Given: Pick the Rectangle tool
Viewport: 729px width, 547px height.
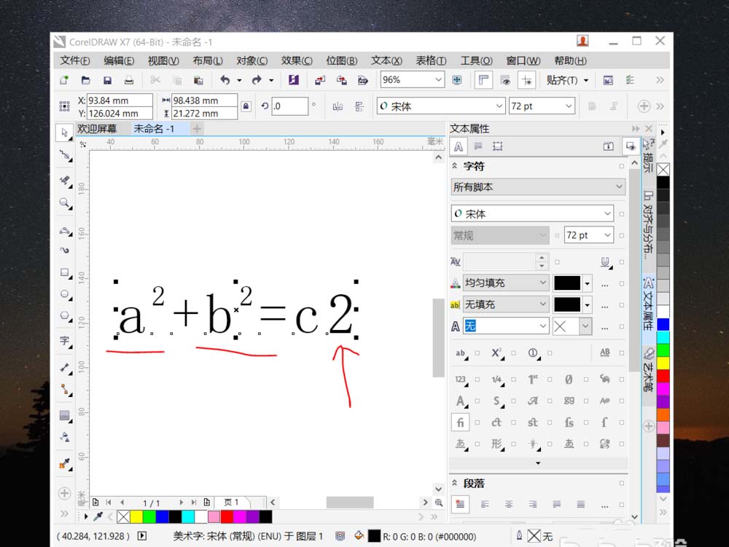Looking at the screenshot, I should (x=65, y=272).
